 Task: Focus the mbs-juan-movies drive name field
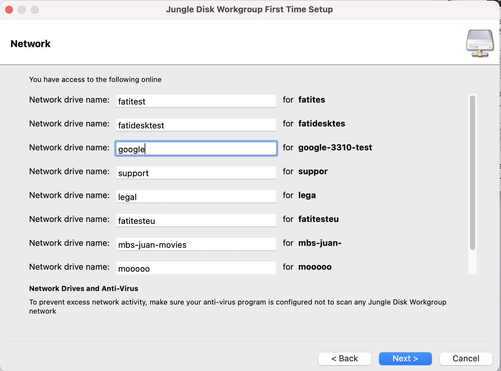click(196, 244)
